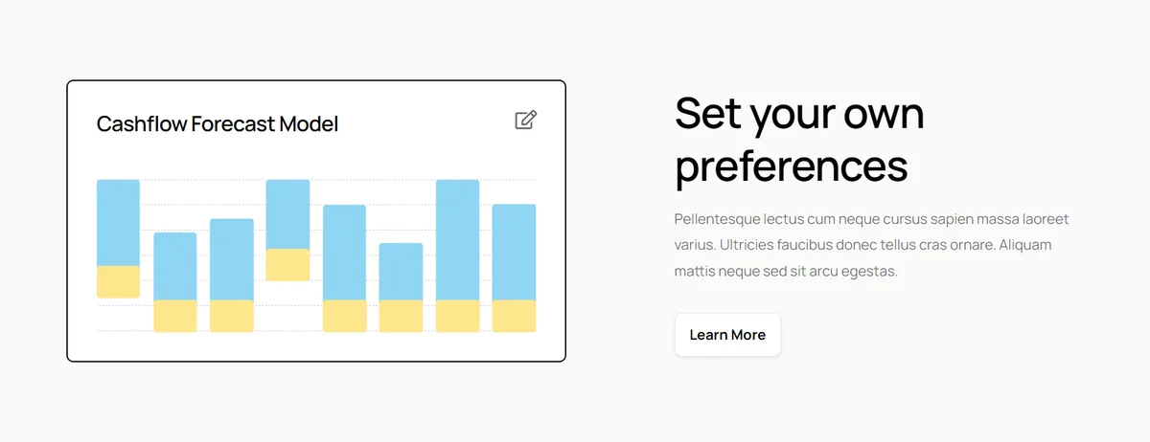Click the Set your own preferences heading
The height and width of the screenshot is (442, 1150).
799,140
